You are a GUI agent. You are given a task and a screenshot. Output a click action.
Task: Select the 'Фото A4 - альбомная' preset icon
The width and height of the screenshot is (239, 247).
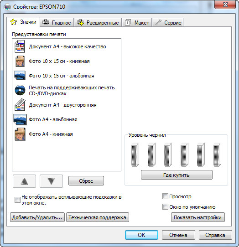(x=20, y=119)
